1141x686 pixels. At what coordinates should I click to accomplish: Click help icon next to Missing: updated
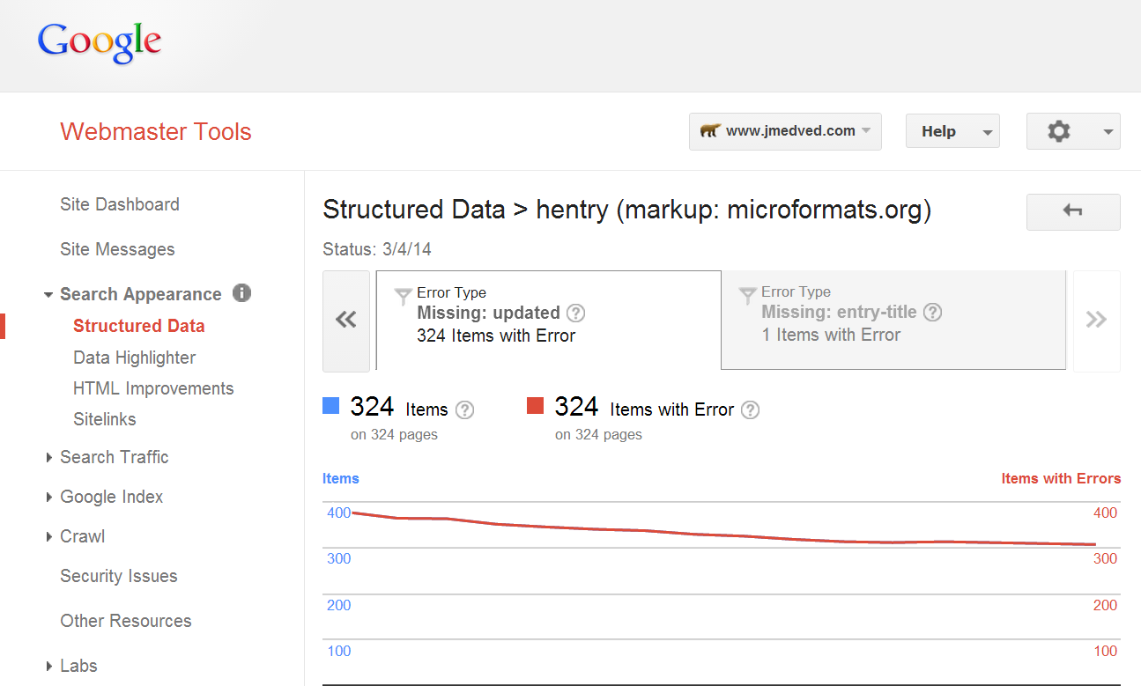pyautogui.click(x=575, y=313)
